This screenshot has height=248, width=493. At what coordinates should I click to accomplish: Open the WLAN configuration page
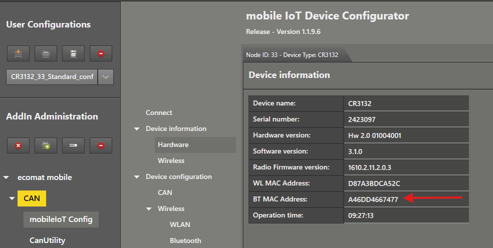(x=180, y=224)
